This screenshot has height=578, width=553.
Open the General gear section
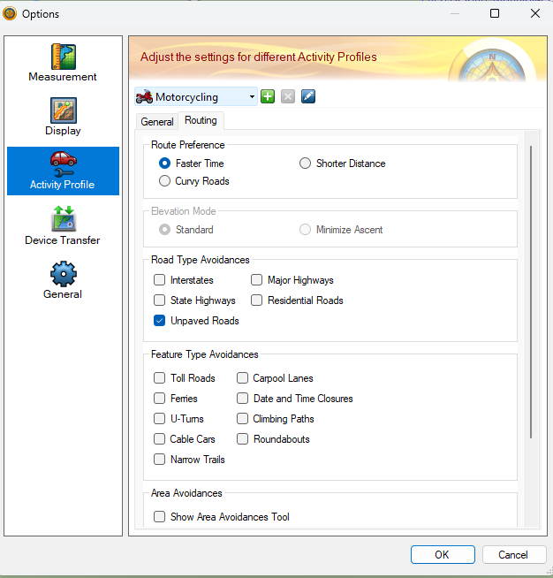(x=63, y=280)
